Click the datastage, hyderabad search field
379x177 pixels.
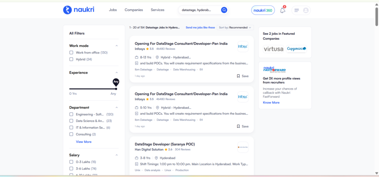[x=199, y=10]
